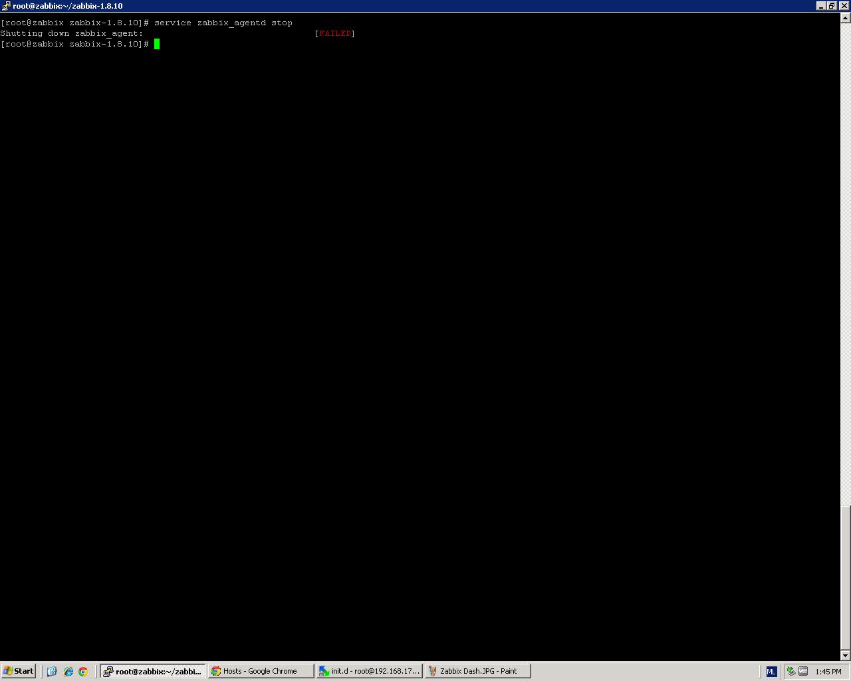The image size is (851, 681).
Task: Launch Internet Explorer from Quick Launch
Action: click(x=68, y=671)
